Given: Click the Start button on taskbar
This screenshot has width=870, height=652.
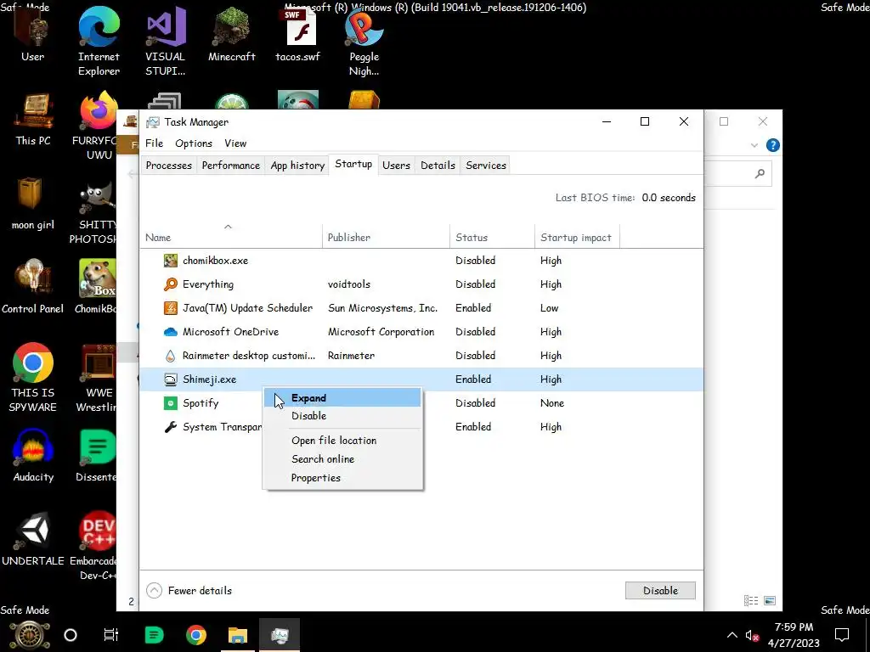Looking at the screenshot, I should (30, 635).
